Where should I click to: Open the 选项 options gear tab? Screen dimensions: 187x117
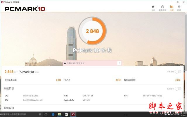[179, 8]
